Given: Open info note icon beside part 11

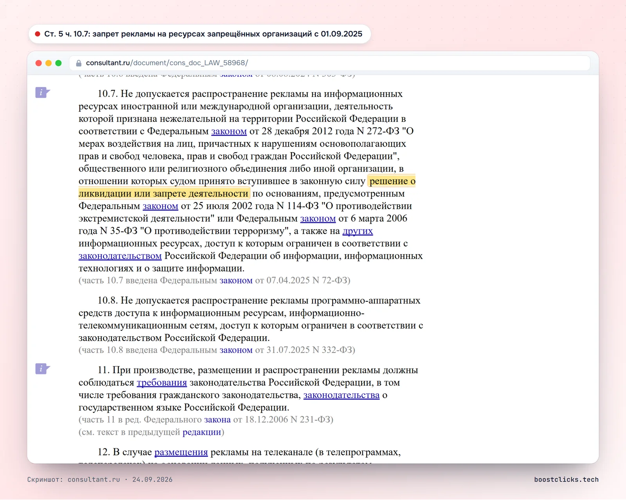Looking at the screenshot, I should coord(42,369).
